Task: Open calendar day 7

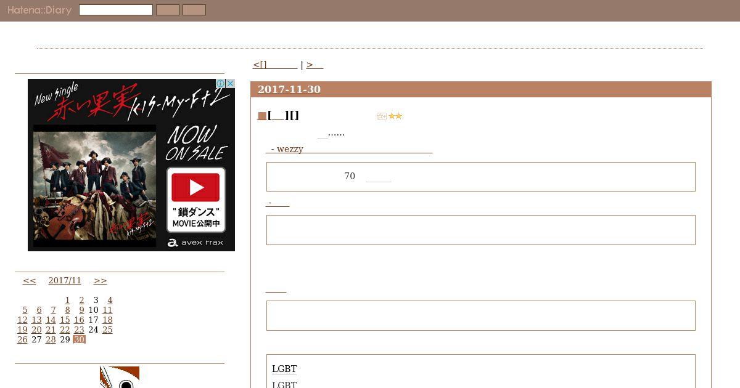Action: [53, 310]
